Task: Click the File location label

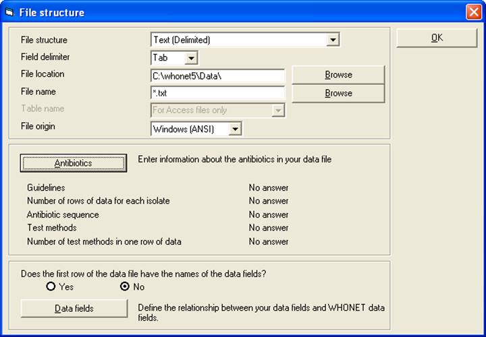Action: click(x=43, y=74)
